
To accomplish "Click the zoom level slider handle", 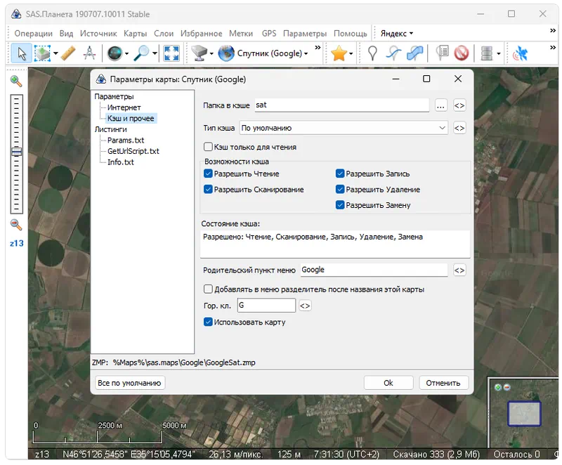I will click(x=16, y=152).
